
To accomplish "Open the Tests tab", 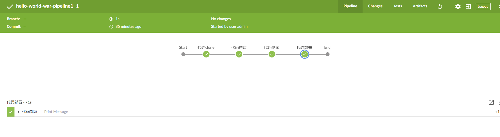I will 398,6.
